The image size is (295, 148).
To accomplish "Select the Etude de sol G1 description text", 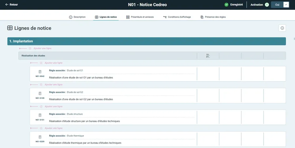I will point(81,78).
